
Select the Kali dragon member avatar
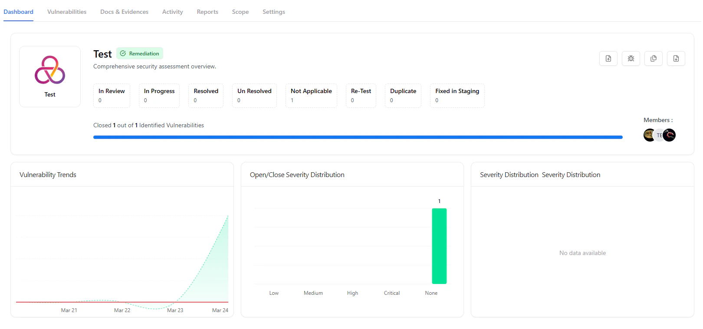coord(669,135)
